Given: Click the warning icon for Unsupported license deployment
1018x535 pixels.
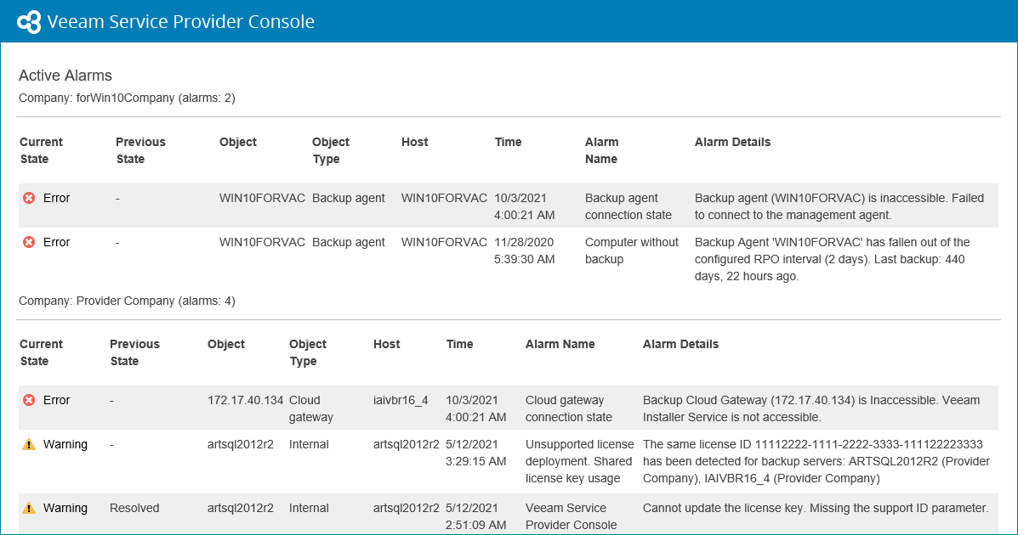Looking at the screenshot, I should click(x=29, y=444).
